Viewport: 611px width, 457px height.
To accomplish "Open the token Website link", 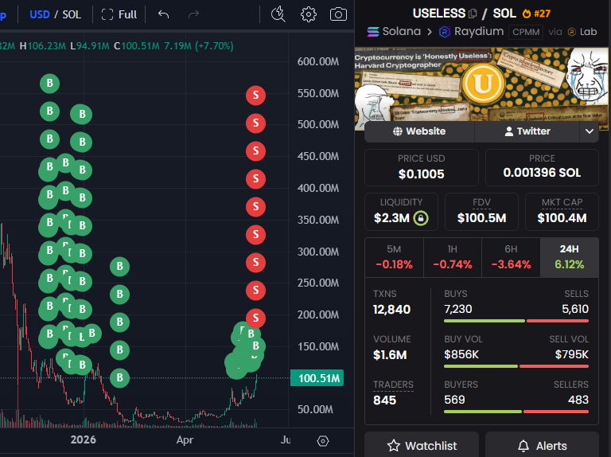I will [x=419, y=131].
